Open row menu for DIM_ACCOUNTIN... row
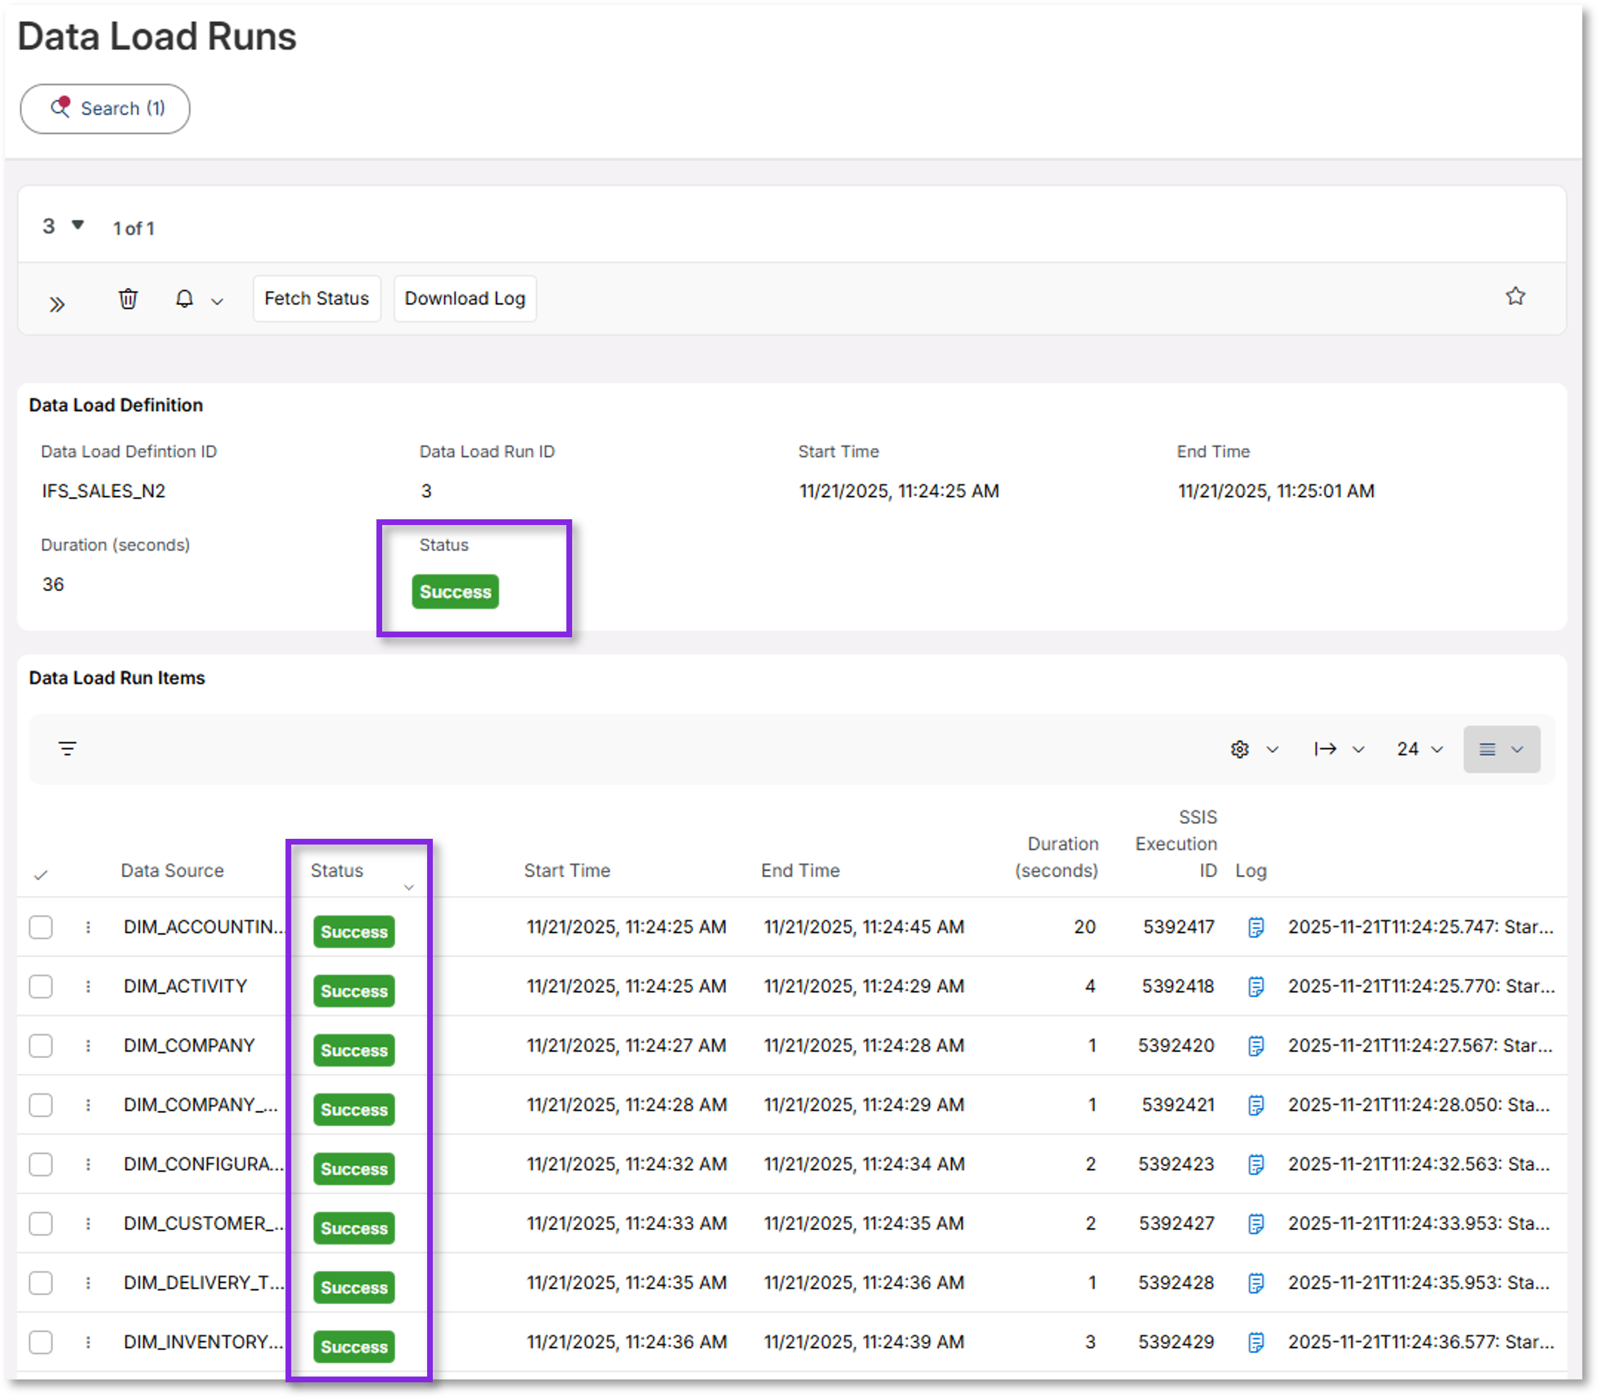The height and width of the screenshot is (1399, 1599). [x=88, y=927]
